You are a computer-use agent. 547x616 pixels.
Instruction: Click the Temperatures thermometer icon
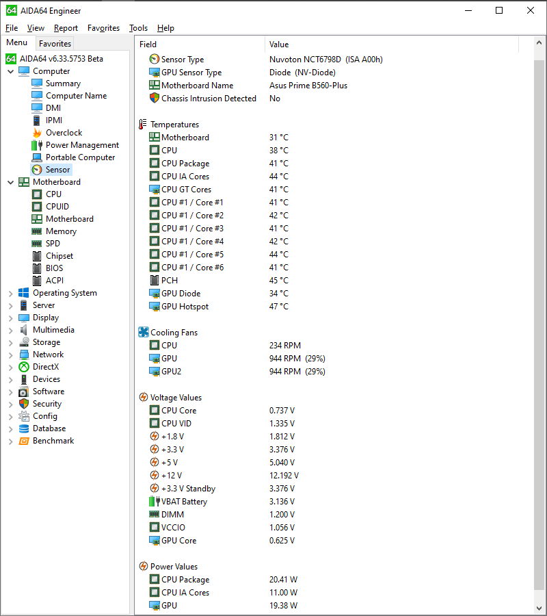(143, 125)
